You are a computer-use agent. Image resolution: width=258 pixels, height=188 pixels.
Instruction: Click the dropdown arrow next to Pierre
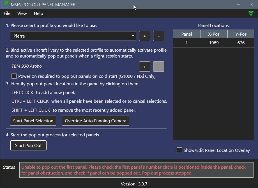(132, 36)
